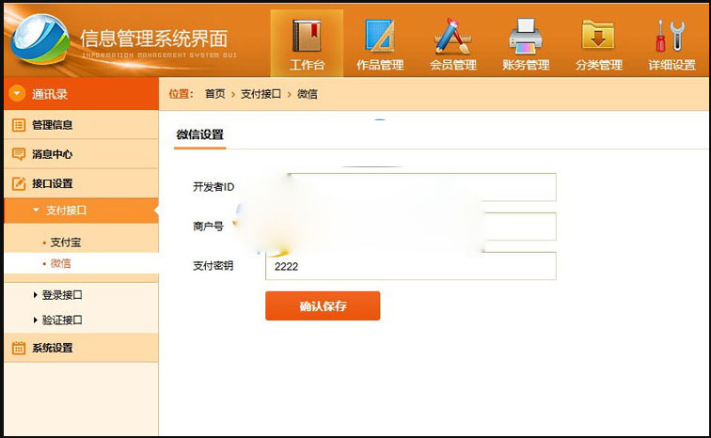This screenshot has width=711, height=438.
Task: Click the 消息中心 chat bubble icon
Action: tap(18, 154)
